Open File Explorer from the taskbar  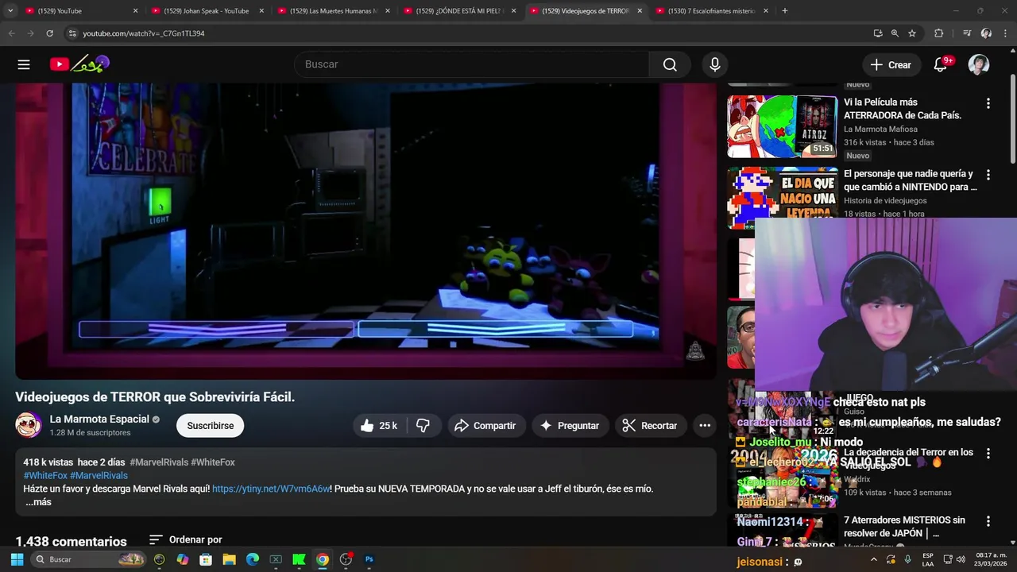pyautogui.click(x=229, y=559)
